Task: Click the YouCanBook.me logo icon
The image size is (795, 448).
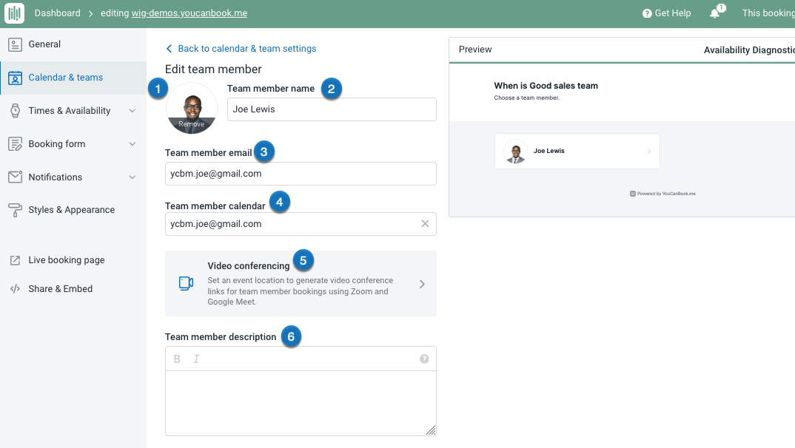Action: coord(14,13)
